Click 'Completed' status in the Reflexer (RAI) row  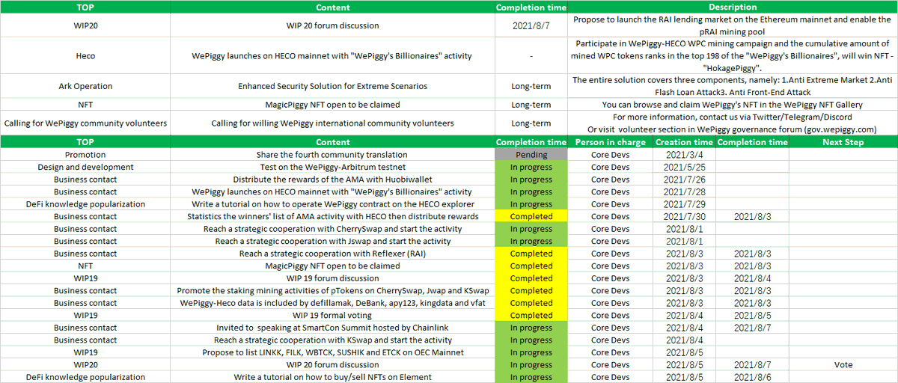coord(531,254)
